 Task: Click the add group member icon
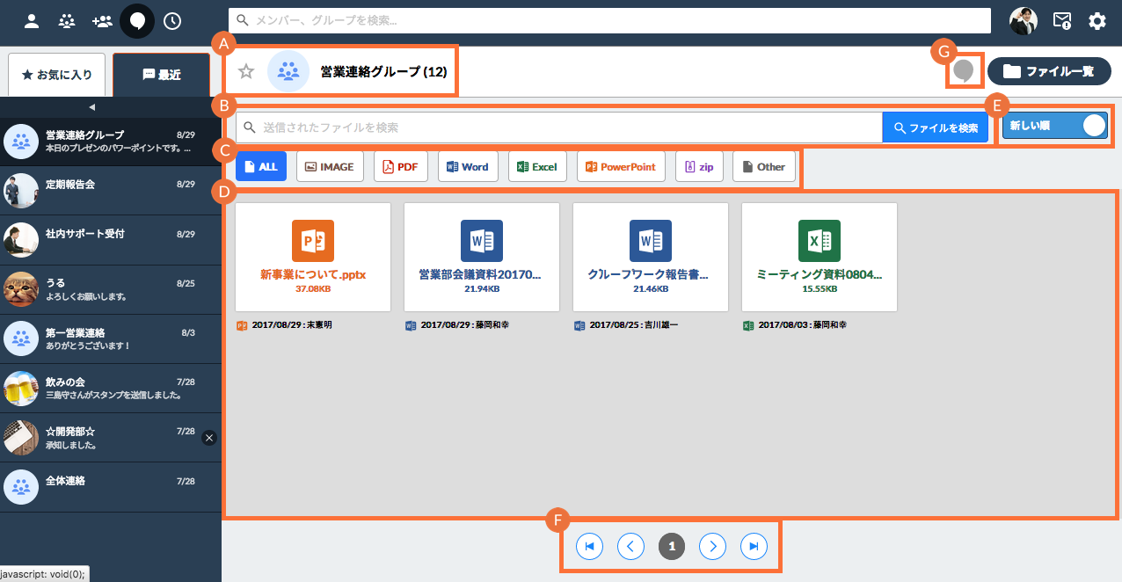coord(102,21)
